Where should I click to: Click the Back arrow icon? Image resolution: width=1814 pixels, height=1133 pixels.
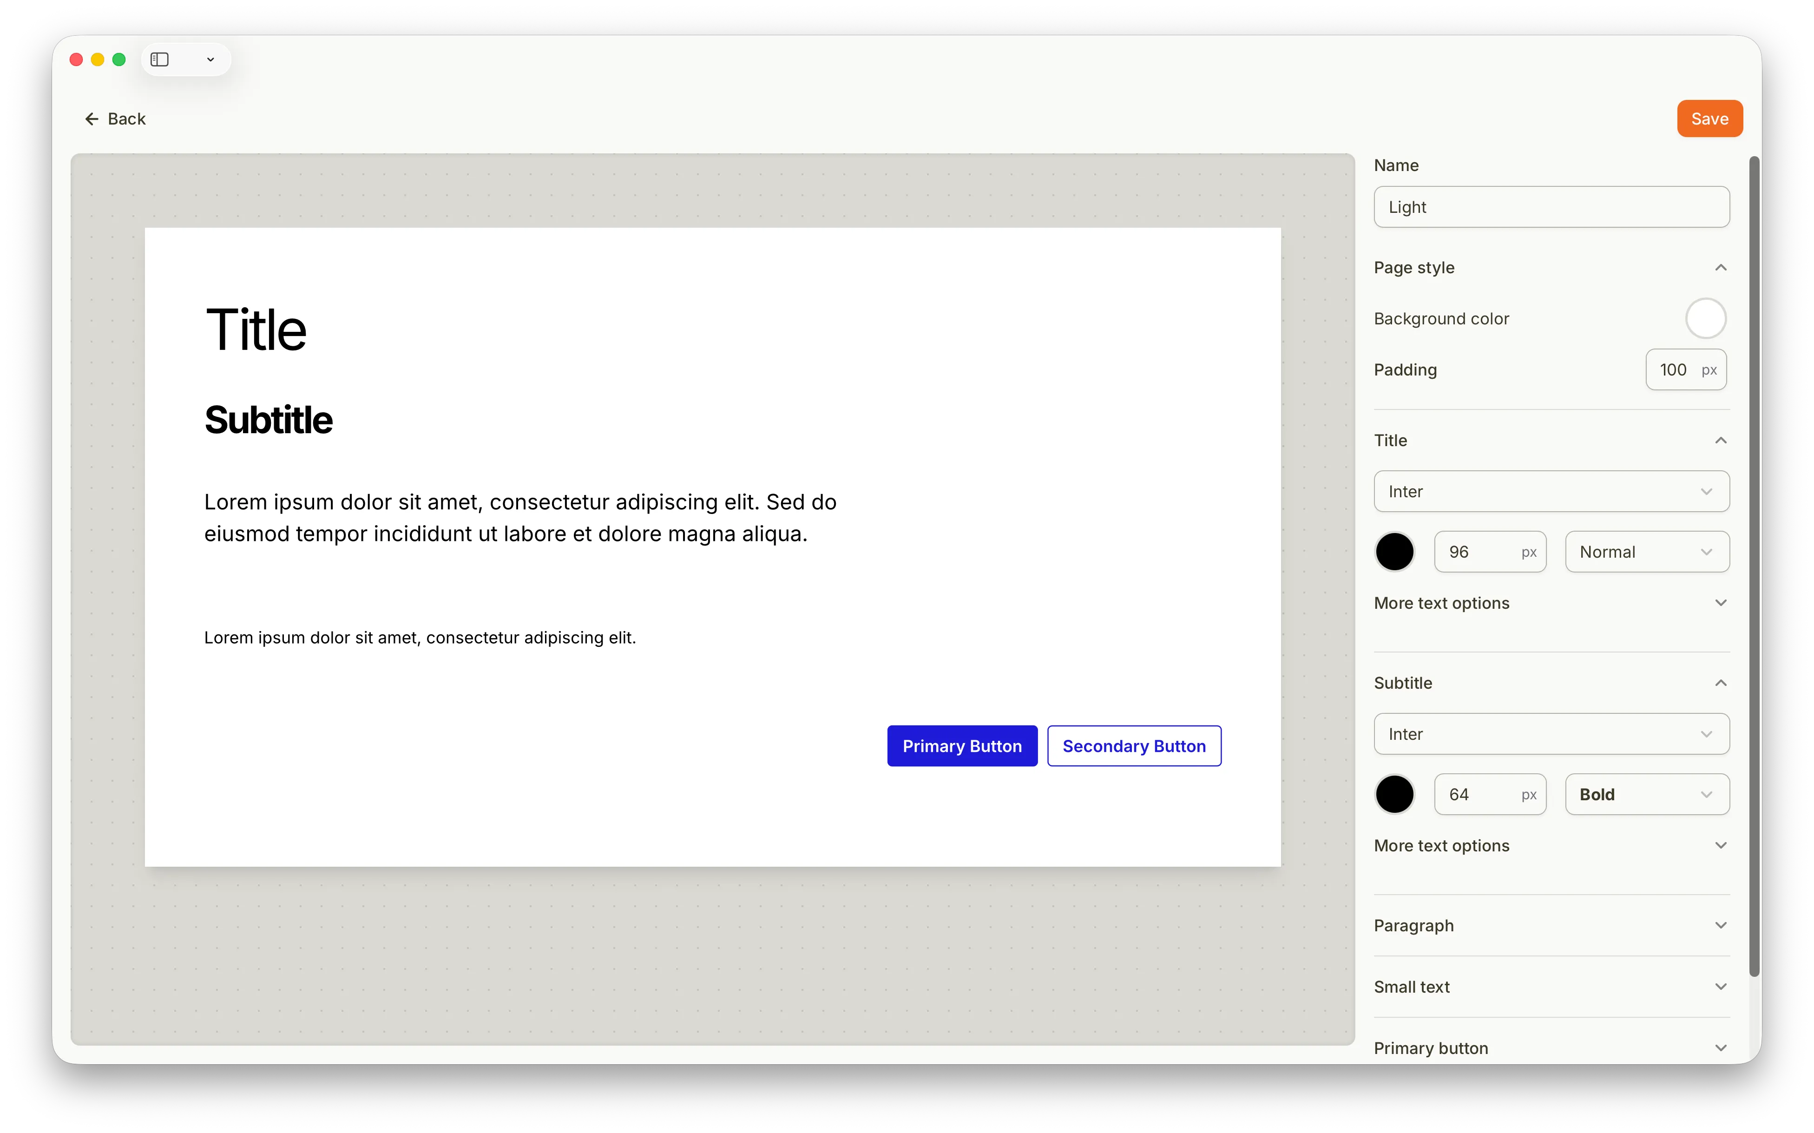pos(92,119)
